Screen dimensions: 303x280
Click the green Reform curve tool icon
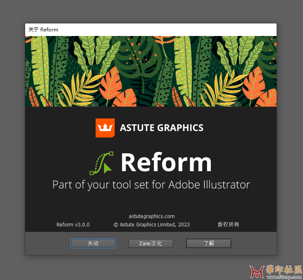pyautogui.click(x=101, y=163)
